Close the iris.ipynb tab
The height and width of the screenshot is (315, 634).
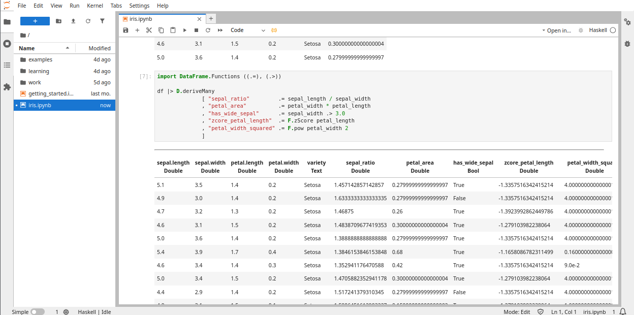point(199,19)
